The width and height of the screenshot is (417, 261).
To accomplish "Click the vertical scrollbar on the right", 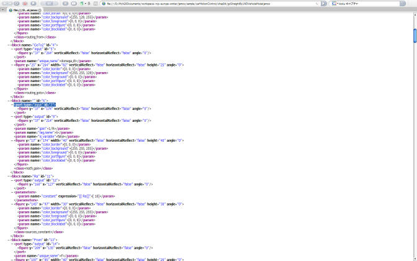I will [x=414, y=124].
